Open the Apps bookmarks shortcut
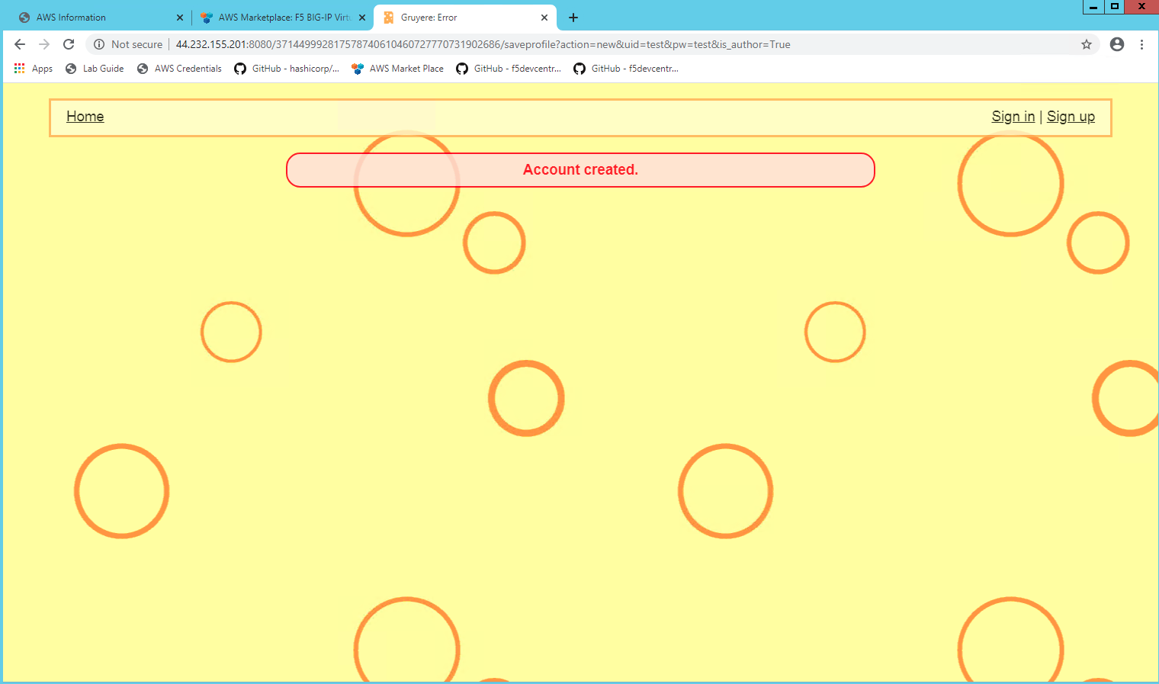Viewport: 1159px width, 684px height. tap(34, 69)
